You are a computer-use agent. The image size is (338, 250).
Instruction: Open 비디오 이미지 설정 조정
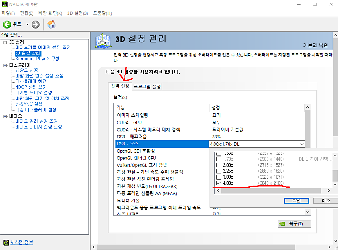pos(38,126)
